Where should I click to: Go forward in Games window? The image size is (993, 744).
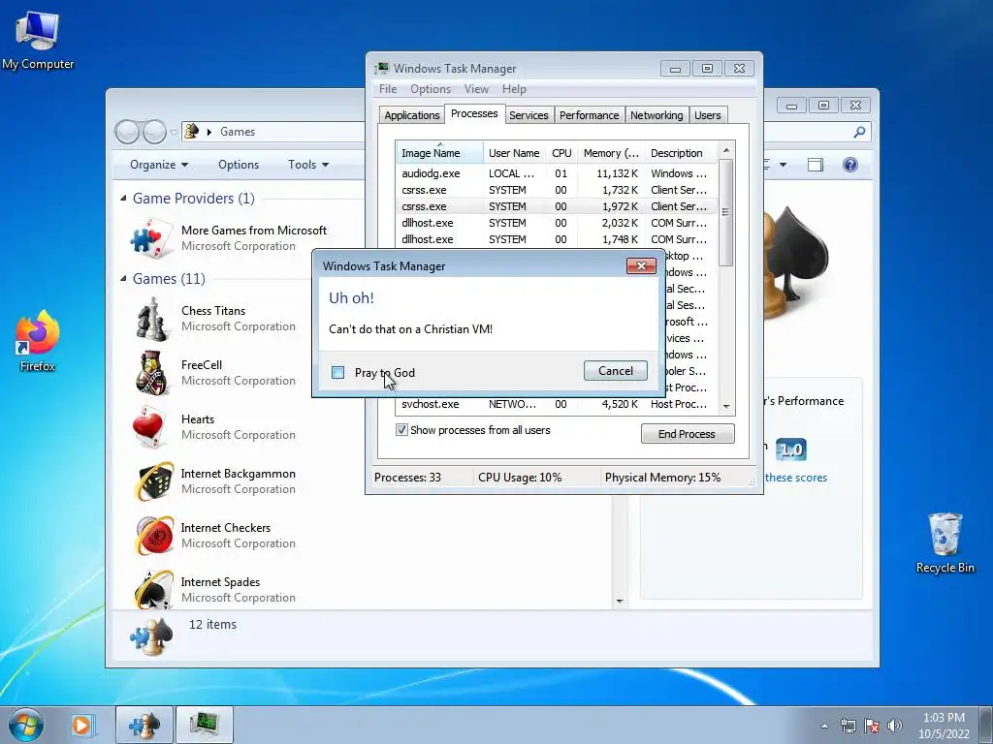point(154,132)
